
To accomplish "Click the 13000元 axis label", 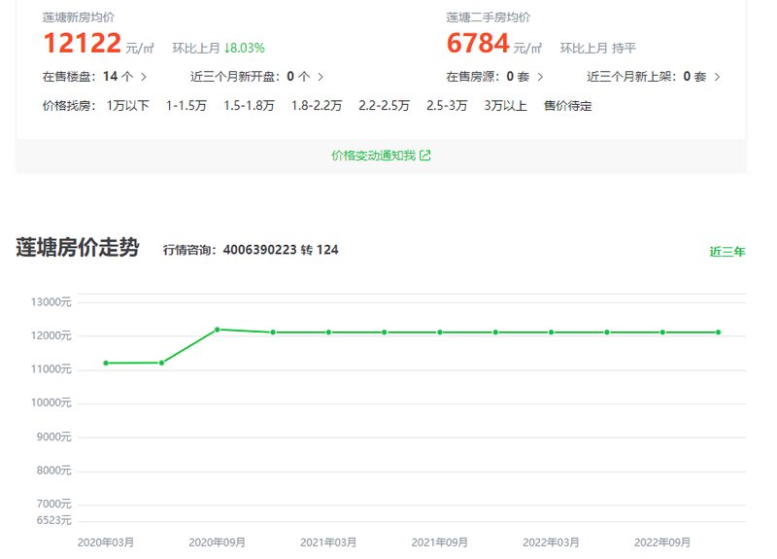I will [x=51, y=302].
